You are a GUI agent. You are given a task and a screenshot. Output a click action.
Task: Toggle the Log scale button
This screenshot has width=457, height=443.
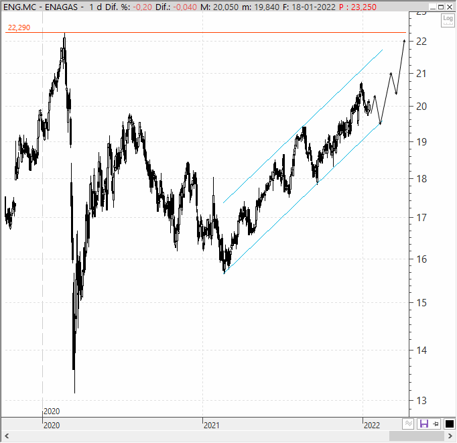click(447, 20)
